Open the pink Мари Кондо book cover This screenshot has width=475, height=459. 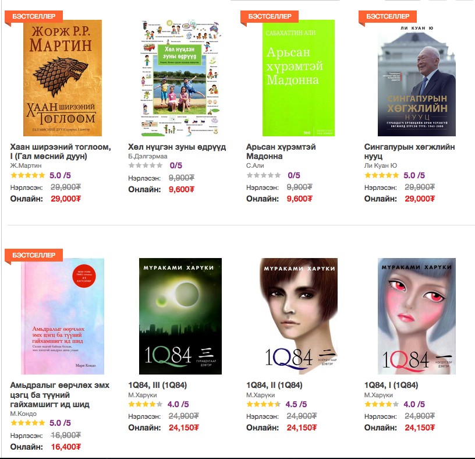(62, 316)
